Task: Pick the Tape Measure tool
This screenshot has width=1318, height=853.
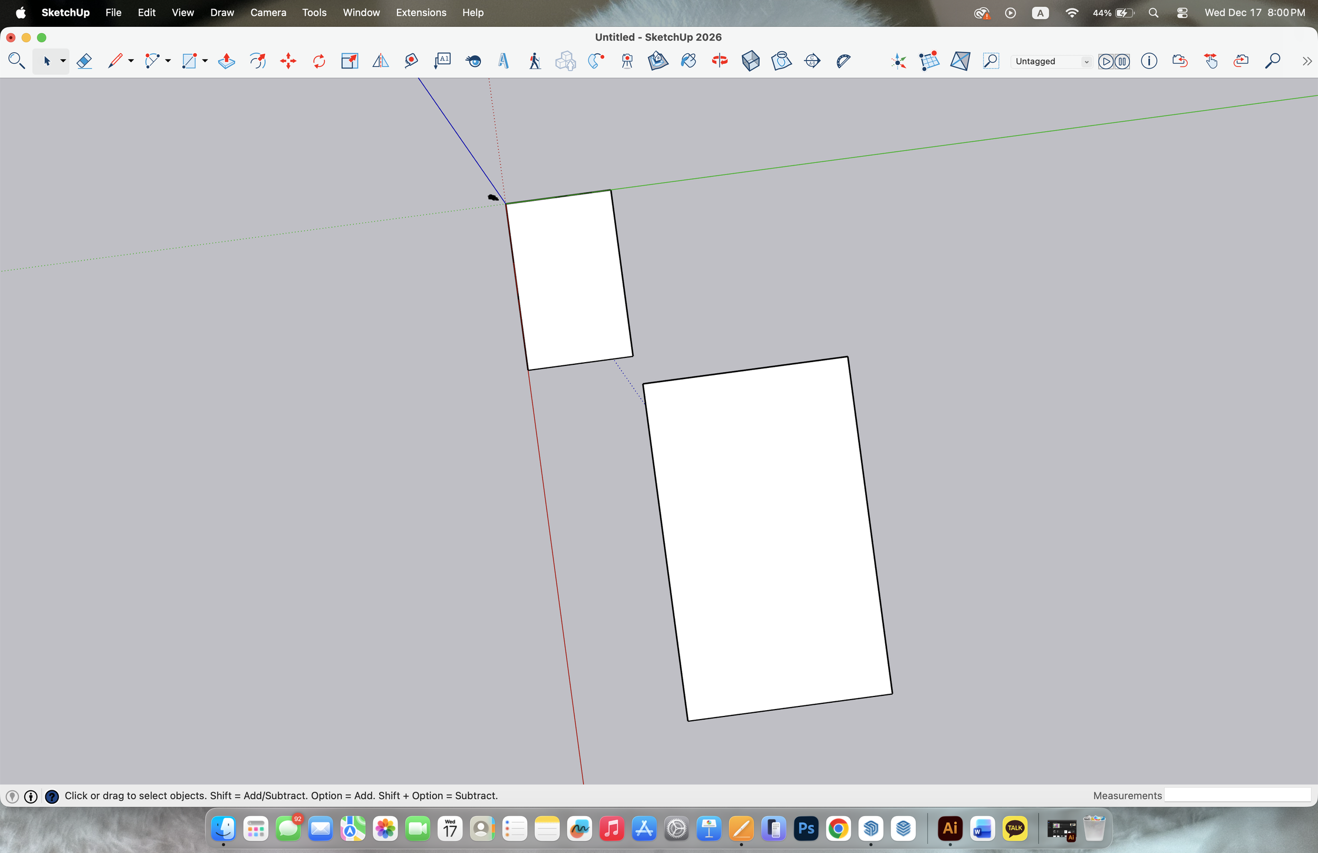Action: (411, 61)
